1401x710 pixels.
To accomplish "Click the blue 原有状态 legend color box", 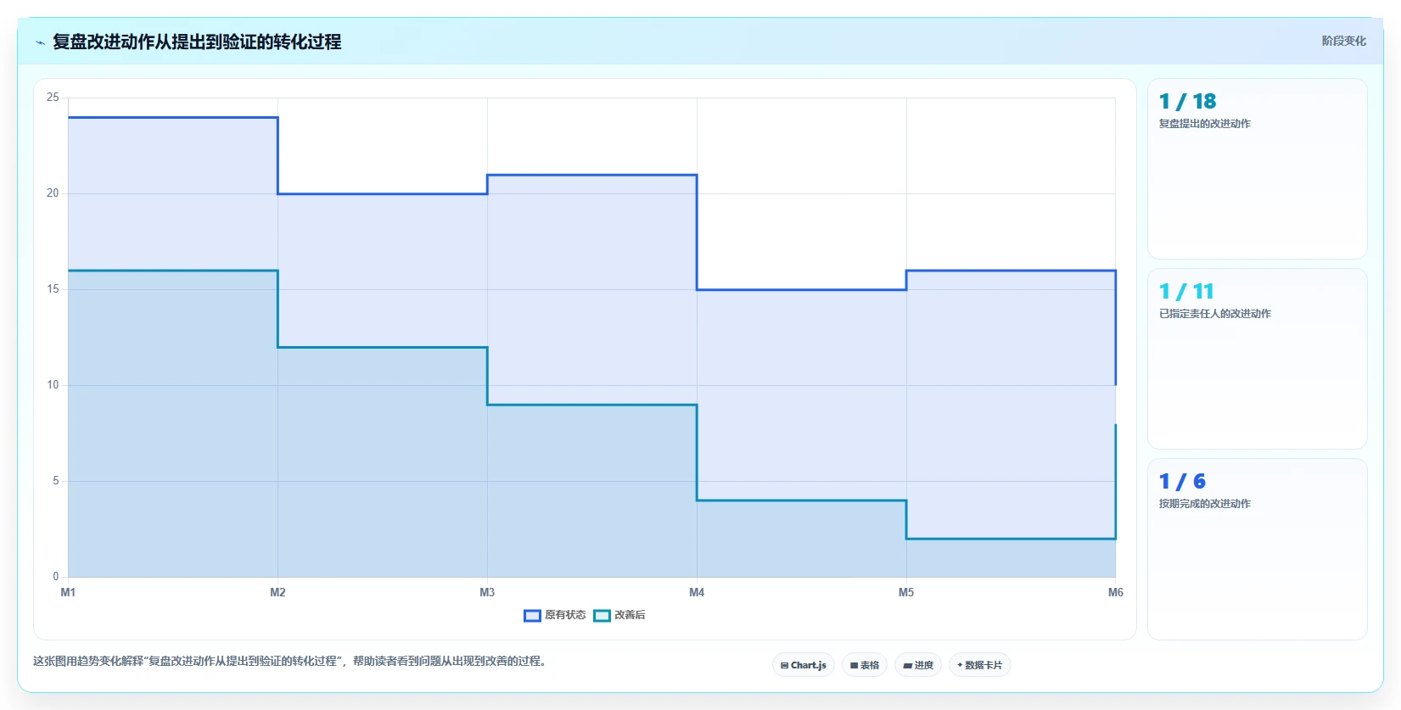I will point(532,615).
